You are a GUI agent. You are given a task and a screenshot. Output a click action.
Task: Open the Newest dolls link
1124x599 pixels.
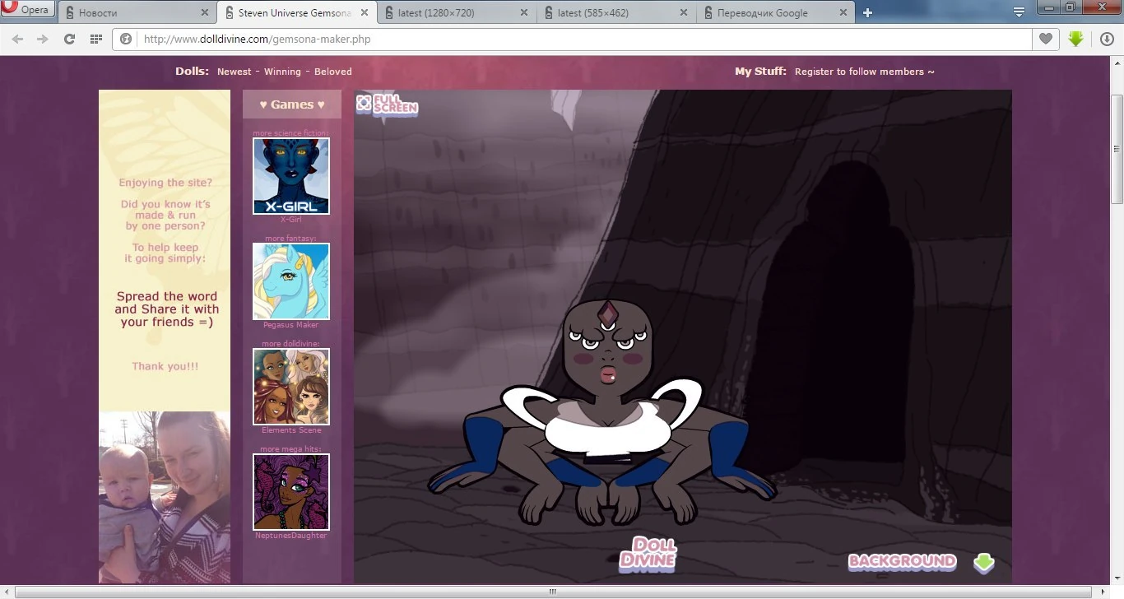click(234, 72)
